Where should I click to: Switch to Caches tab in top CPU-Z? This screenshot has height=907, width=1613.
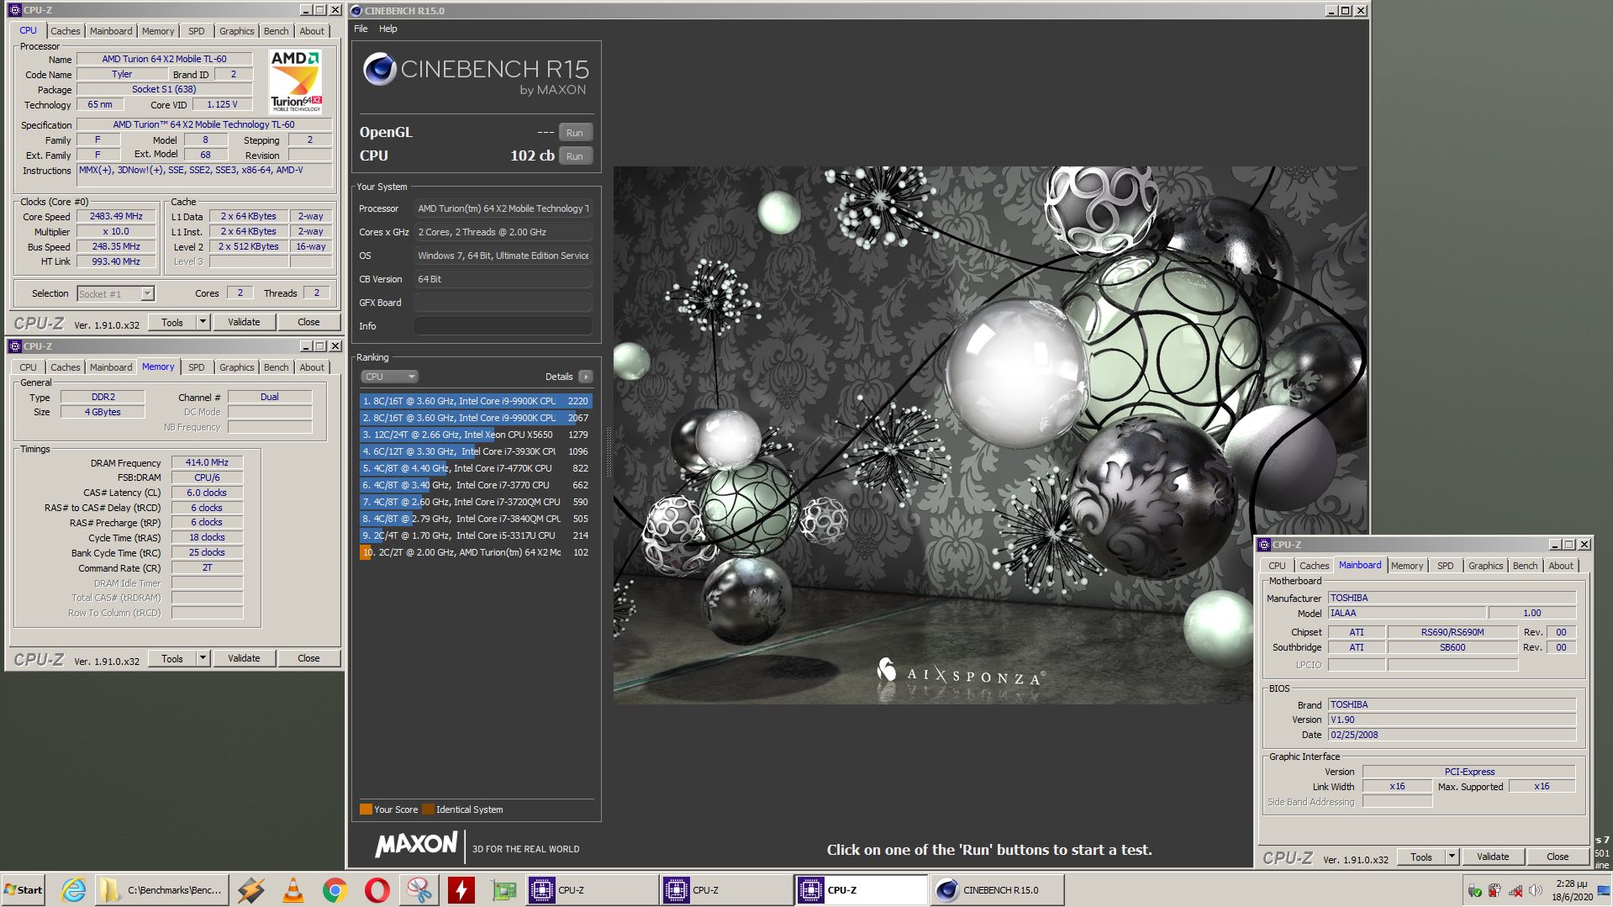pyautogui.click(x=65, y=31)
